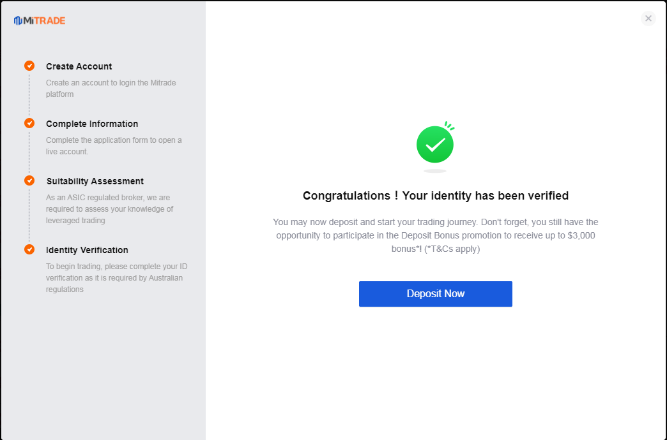Select the Create Account step title
Image resolution: width=667 pixels, height=440 pixels.
tap(79, 66)
